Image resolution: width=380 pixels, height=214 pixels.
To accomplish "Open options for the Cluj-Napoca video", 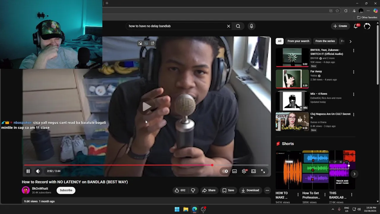I will tap(353, 114).
